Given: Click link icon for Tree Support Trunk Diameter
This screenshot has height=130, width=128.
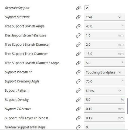Looking at the screenshot, I should pos(78,54).
